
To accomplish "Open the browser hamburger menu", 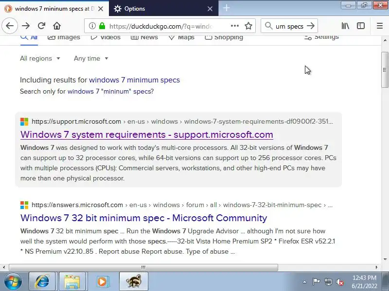I will (380, 26).
